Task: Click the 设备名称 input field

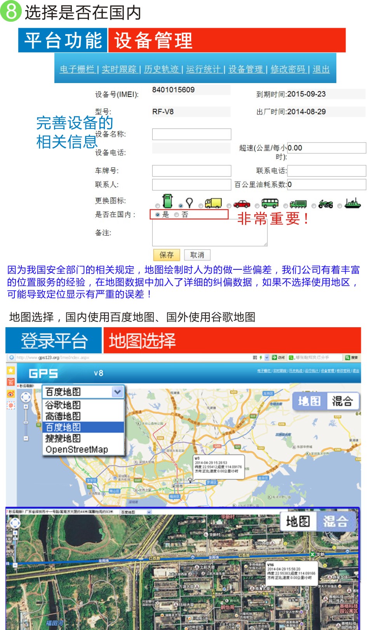Action: pos(191,134)
